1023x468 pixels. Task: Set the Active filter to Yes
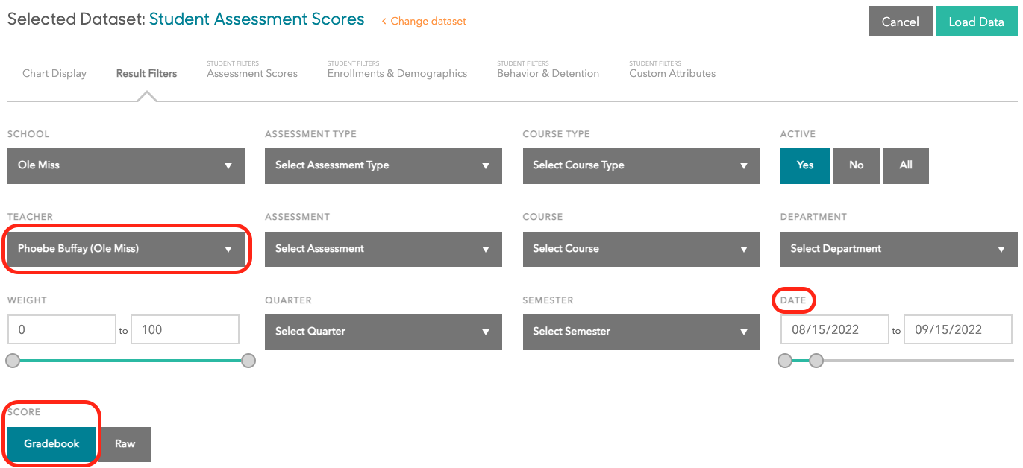(x=804, y=165)
